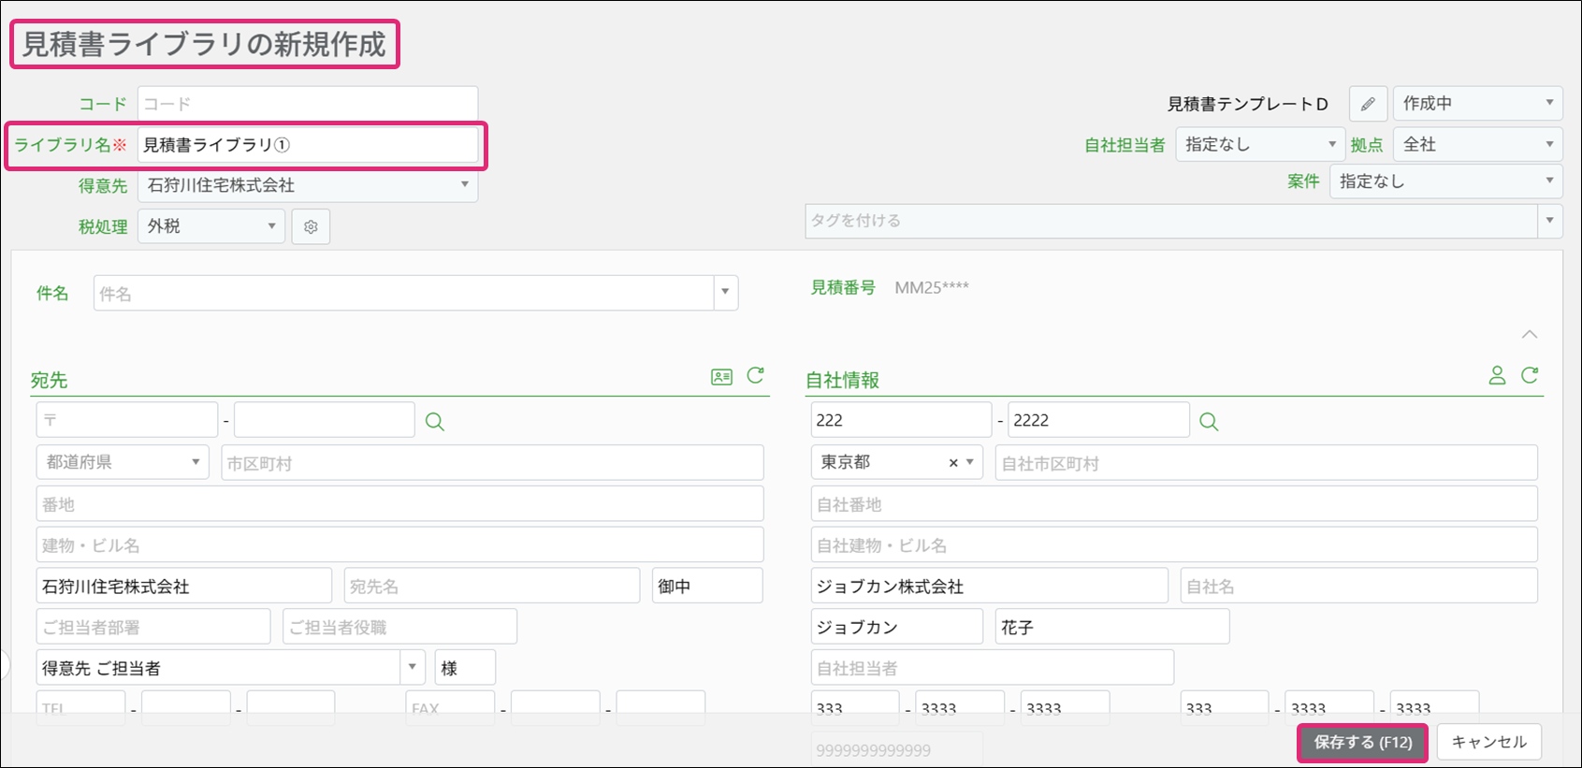Open the 自社担当者 dropdown
Viewport: 1582px width, 768px height.
pos(1259,144)
